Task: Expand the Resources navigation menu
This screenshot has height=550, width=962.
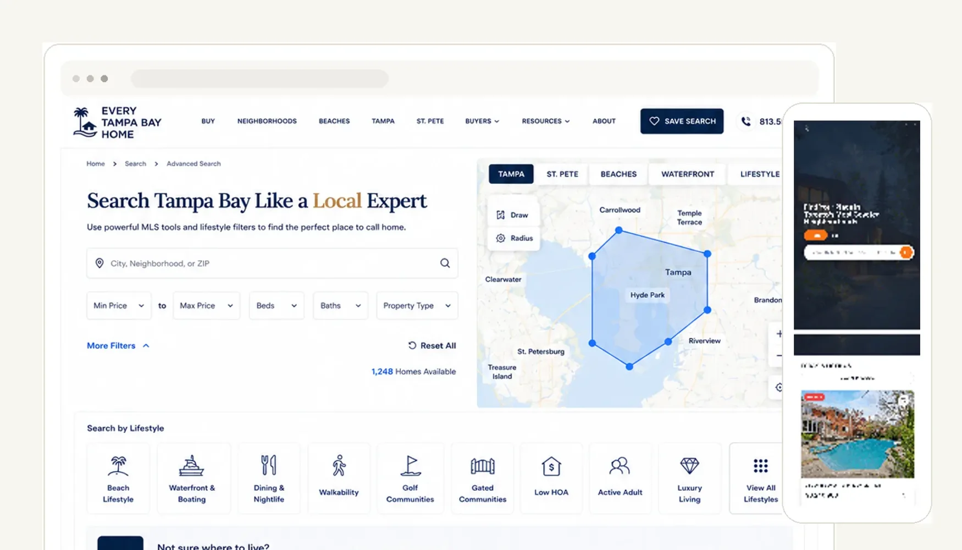Action: click(x=546, y=121)
